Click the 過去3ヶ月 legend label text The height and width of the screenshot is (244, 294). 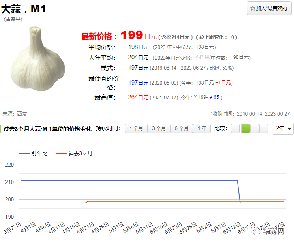[x=80, y=153]
